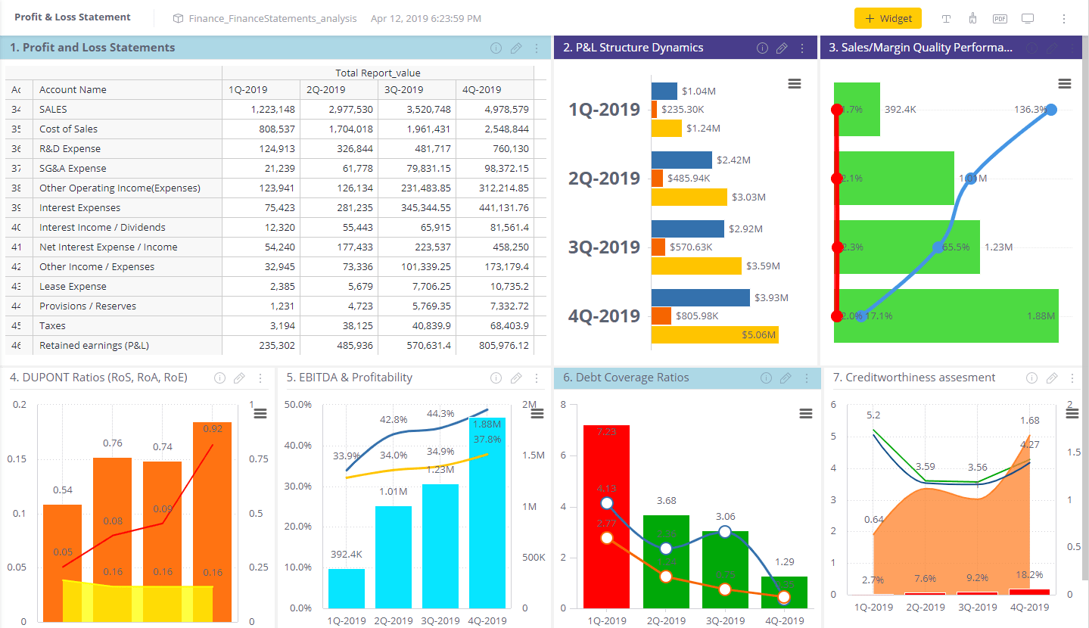1089x628 pixels.
Task: Click the orange 0.92 bar in DUPONT chart
Action: (213, 522)
